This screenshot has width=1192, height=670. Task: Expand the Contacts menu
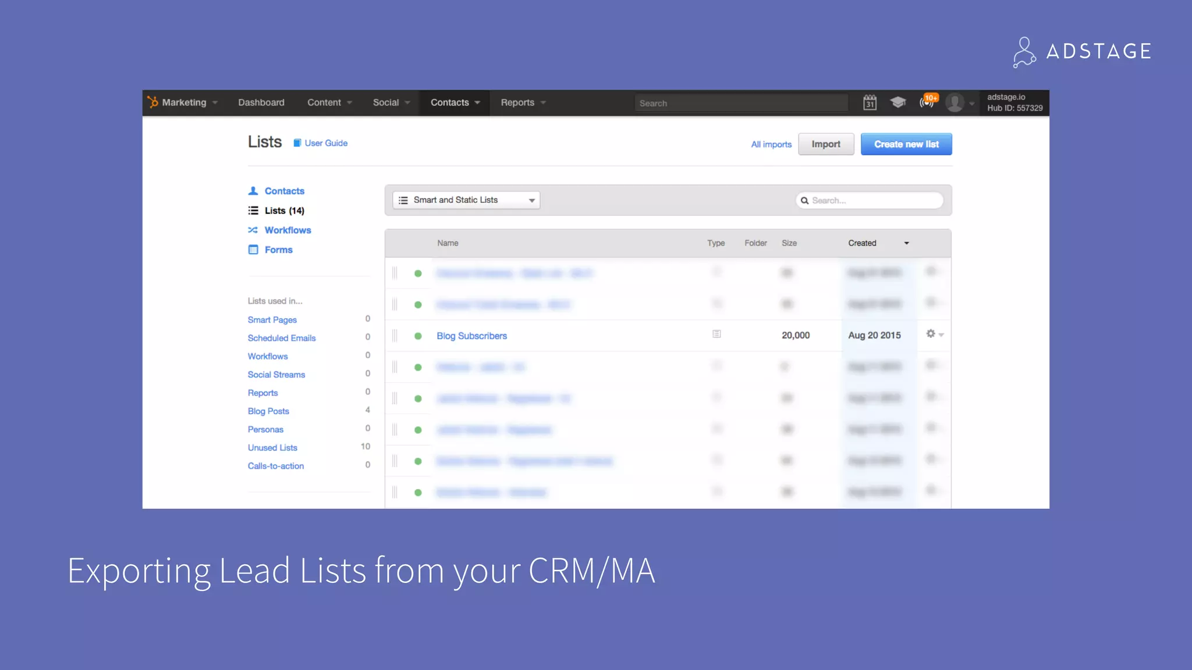pos(455,102)
